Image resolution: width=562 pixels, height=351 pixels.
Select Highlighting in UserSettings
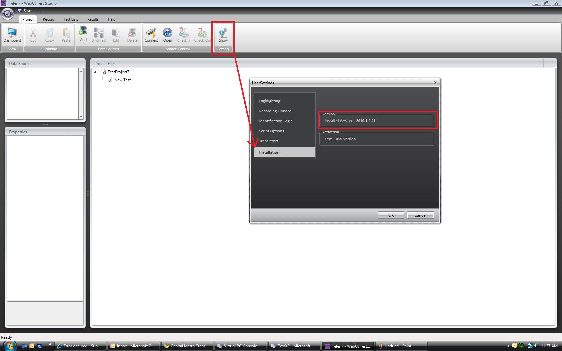(x=270, y=101)
